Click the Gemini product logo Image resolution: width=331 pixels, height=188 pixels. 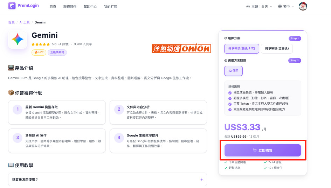[x=18, y=40]
